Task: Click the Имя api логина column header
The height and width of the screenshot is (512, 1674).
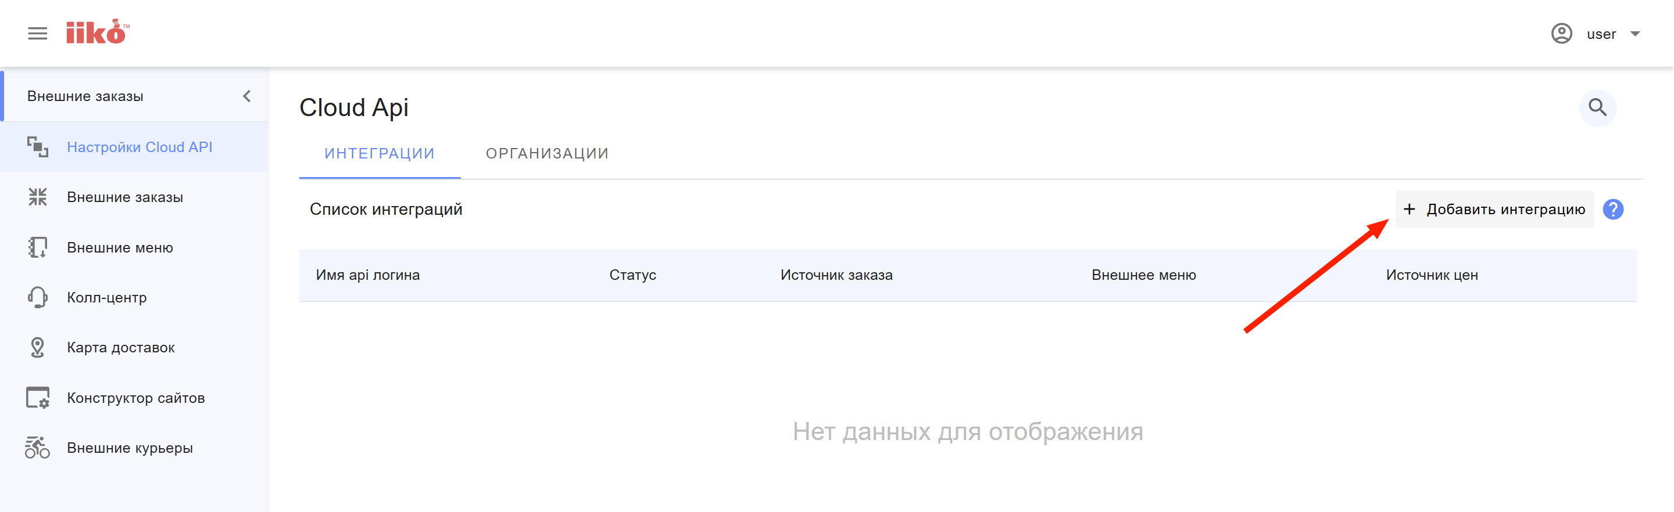Action: click(368, 275)
